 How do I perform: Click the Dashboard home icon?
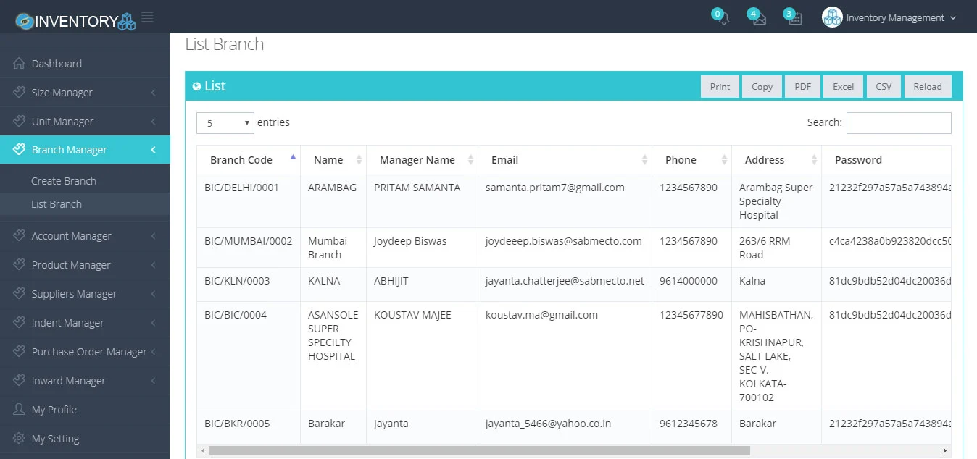click(20, 64)
